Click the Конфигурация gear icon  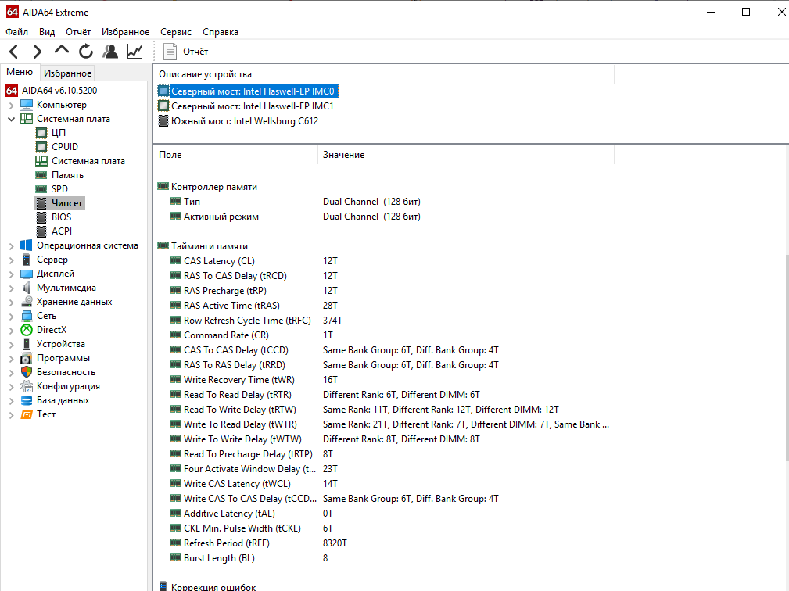pyautogui.click(x=26, y=386)
